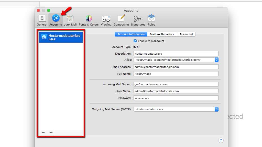This screenshot has height=147, width=262.
Task: Open the Viewing preferences pane
Action: [106, 20]
